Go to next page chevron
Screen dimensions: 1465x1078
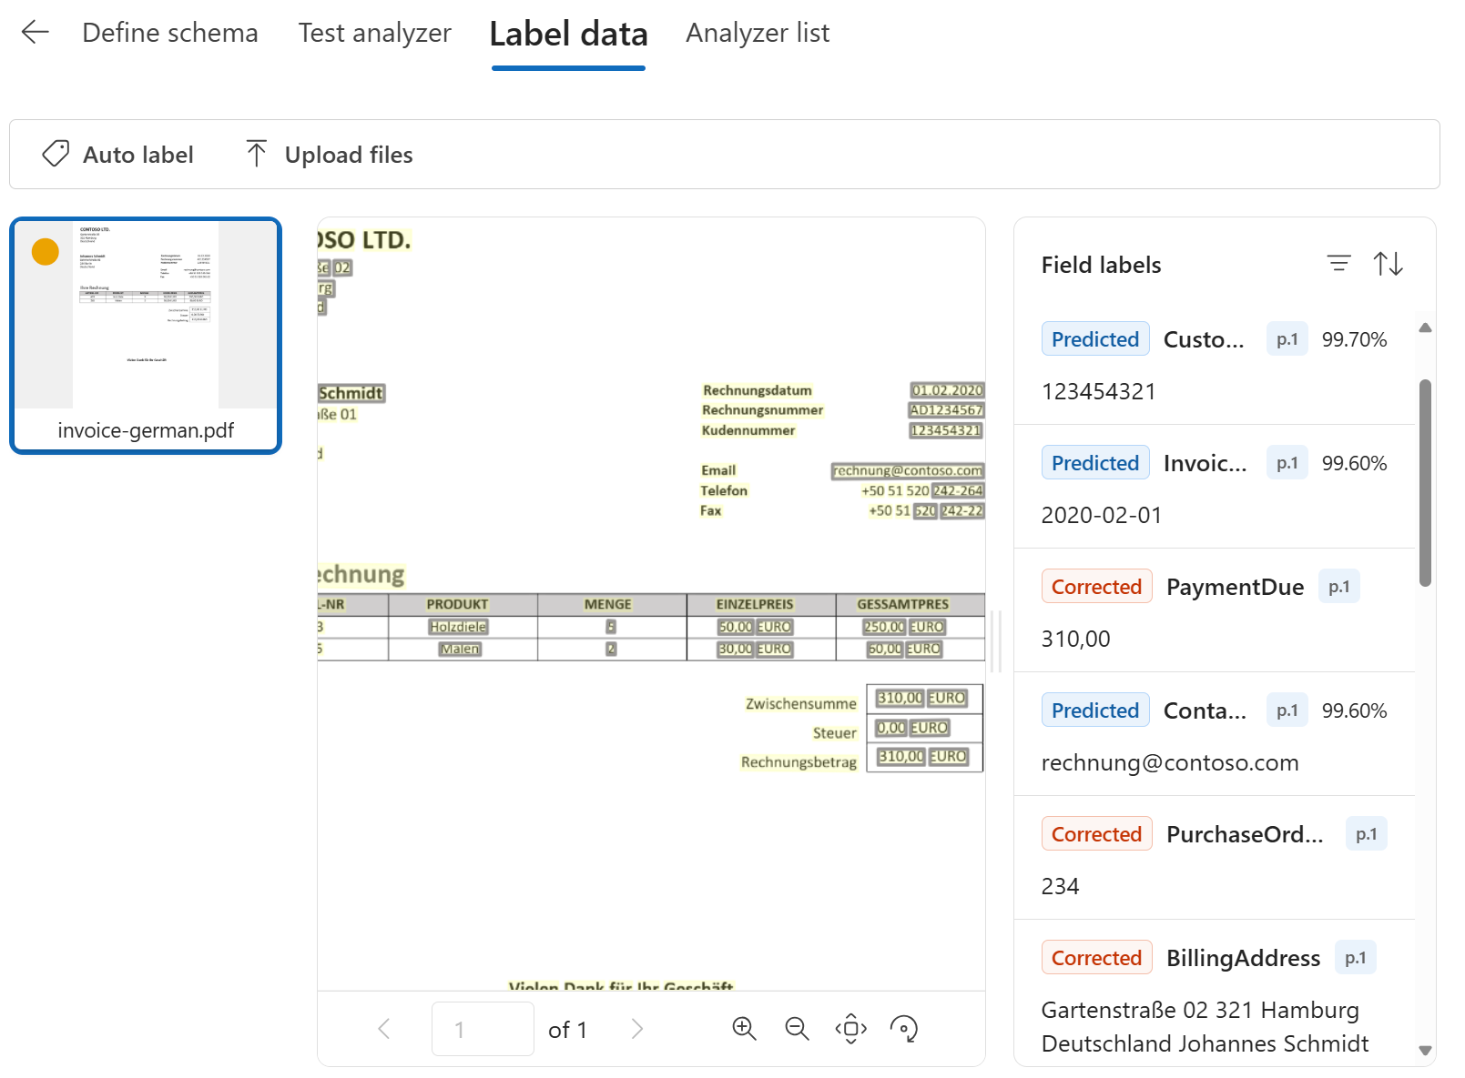[x=636, y=1029]
